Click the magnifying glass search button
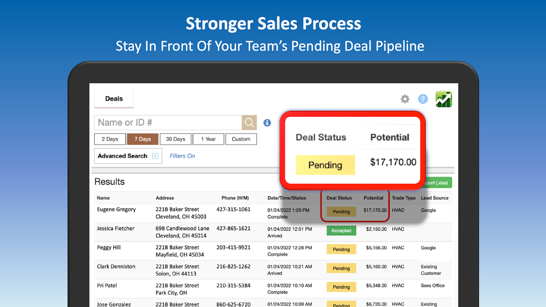This screenshot has width=546, height=307. point(249,123)
